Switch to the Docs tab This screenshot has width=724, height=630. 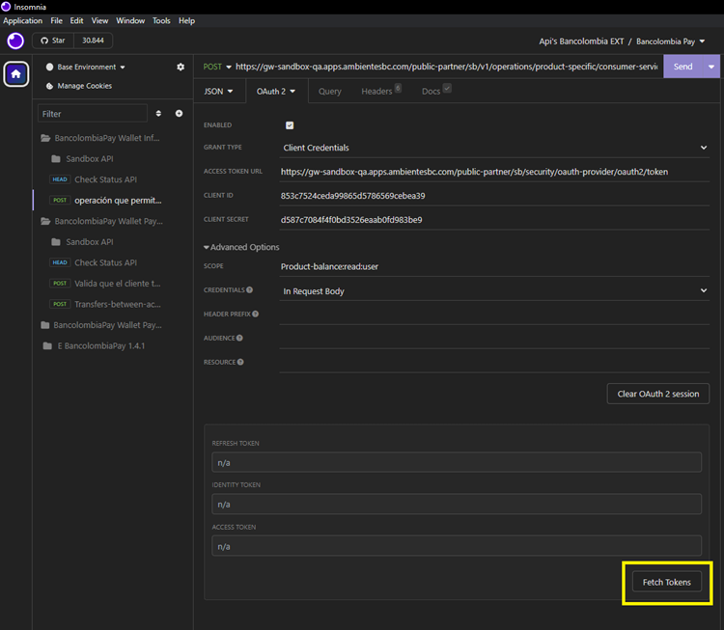coord(436,91)
